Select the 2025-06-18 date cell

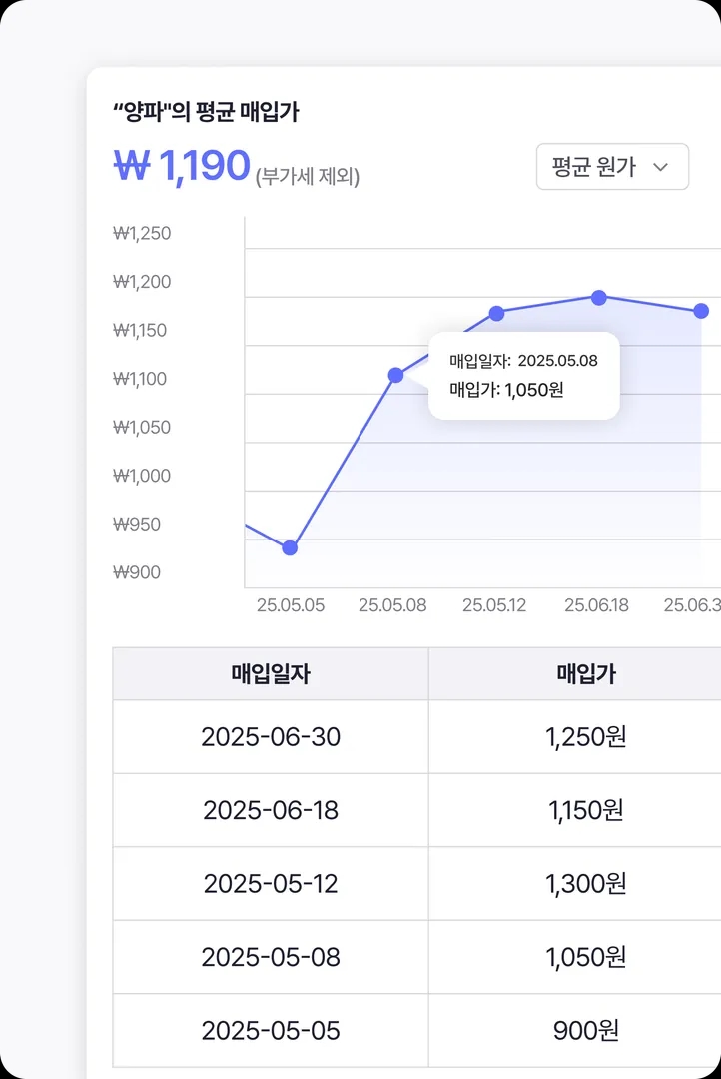click(x=271, y=810)
